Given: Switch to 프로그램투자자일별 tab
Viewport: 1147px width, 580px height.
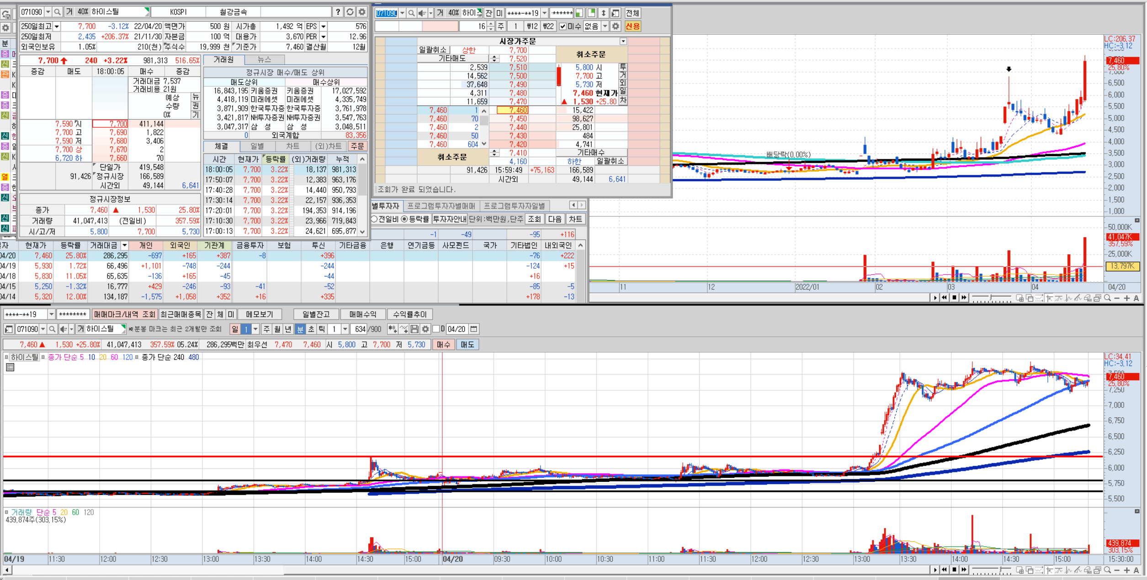Looking at the screenshot, I should [515, 206].
